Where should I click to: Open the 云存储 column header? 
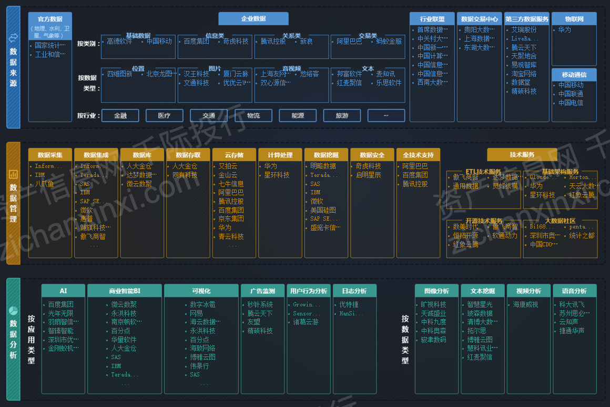234,155
